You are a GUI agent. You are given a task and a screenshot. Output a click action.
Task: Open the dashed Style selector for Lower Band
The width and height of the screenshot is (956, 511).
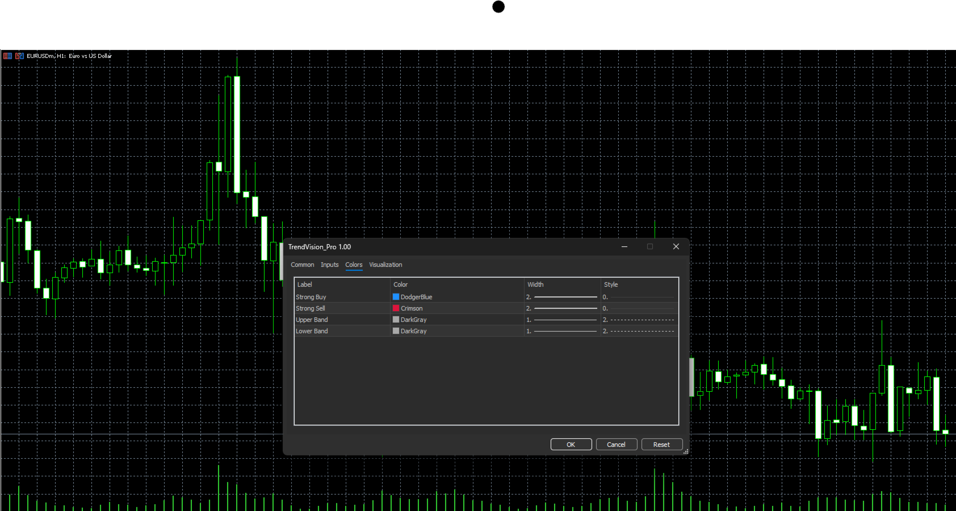(639, 331)
